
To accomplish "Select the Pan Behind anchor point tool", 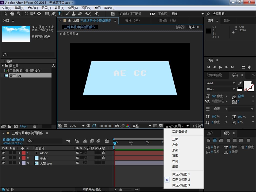I will [39, 14].
